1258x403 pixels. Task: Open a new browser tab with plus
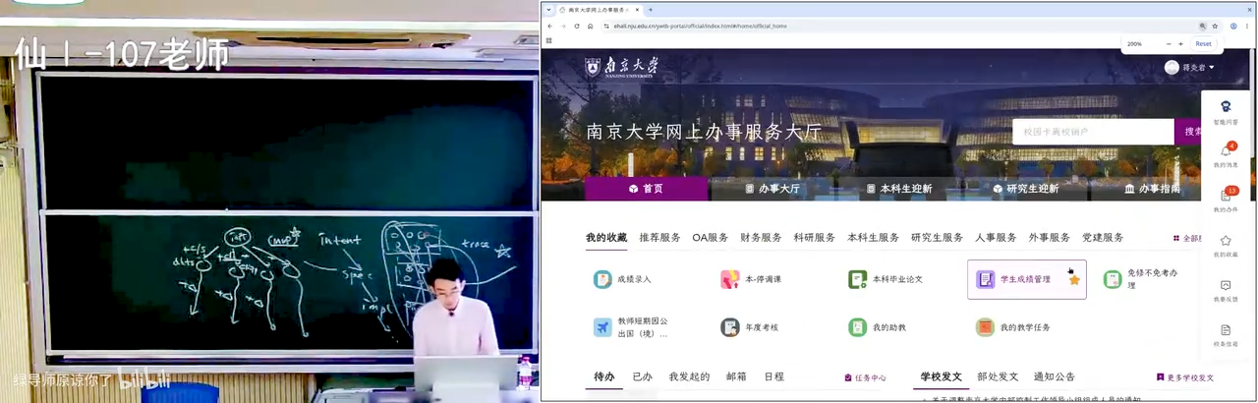pos(651,9)
